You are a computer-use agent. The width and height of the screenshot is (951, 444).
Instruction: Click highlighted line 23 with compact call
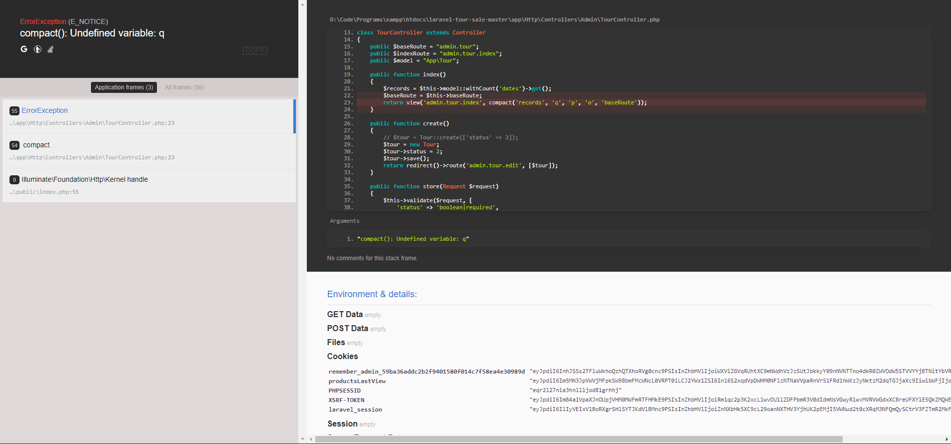coord(641,102)
